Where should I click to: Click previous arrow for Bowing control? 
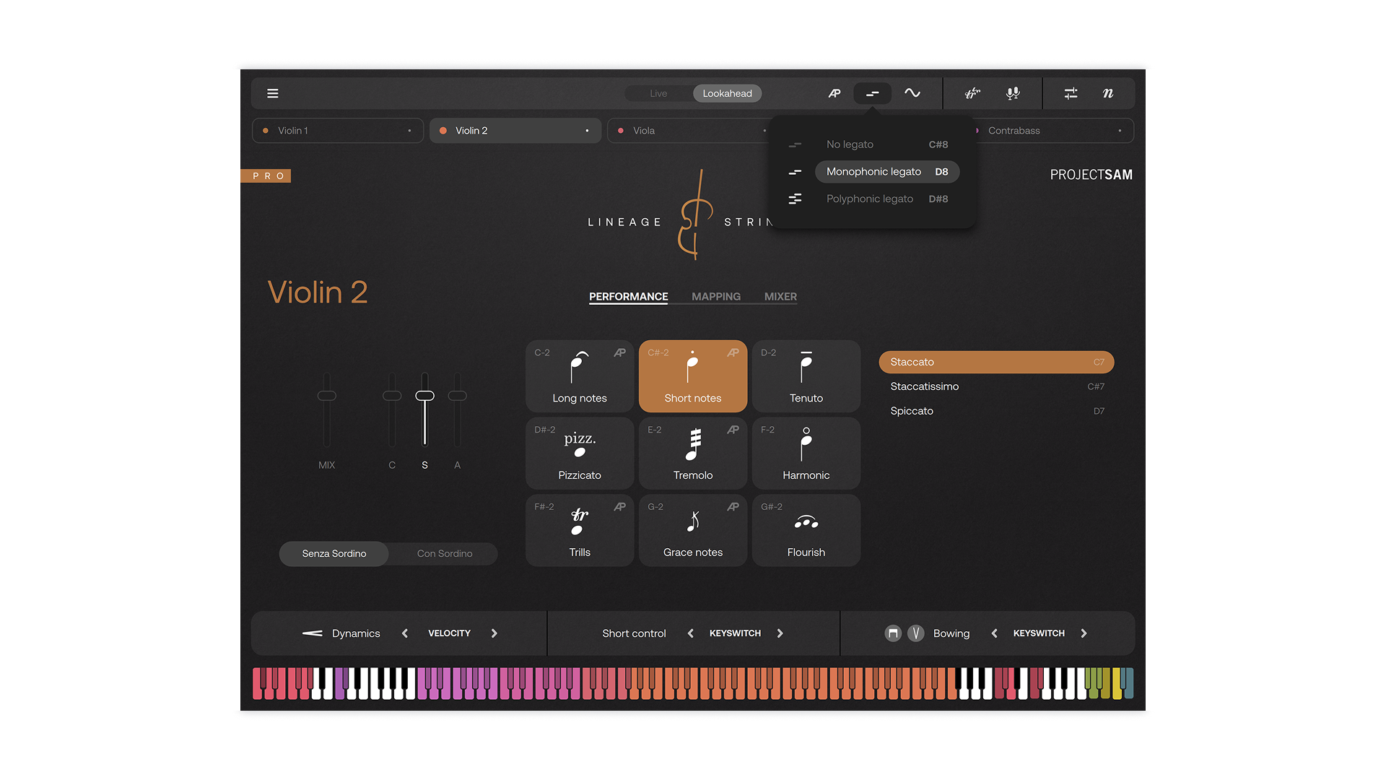pos(995,633)
